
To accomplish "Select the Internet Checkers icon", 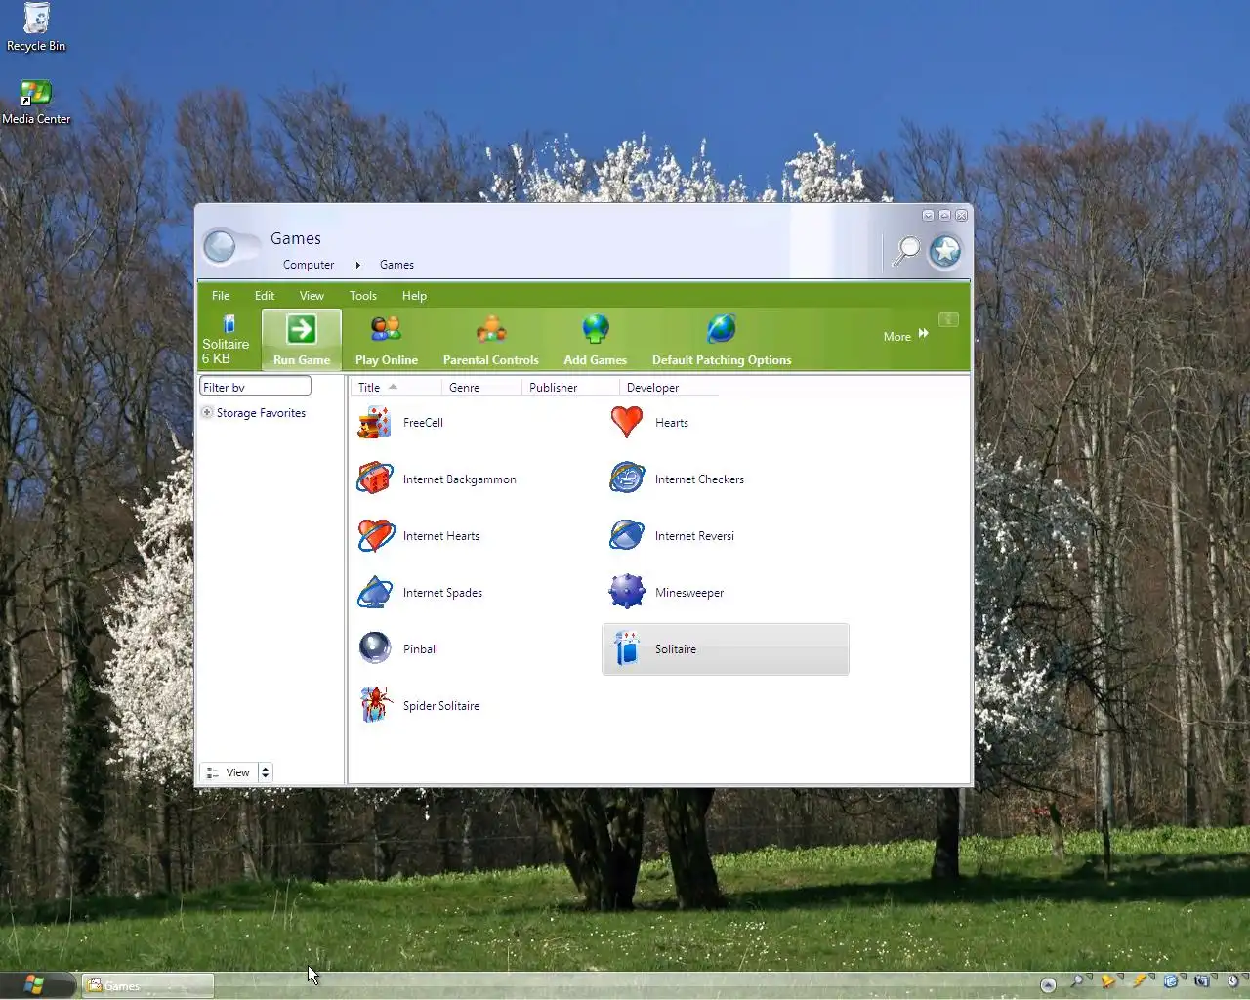I will click(627, 479).
